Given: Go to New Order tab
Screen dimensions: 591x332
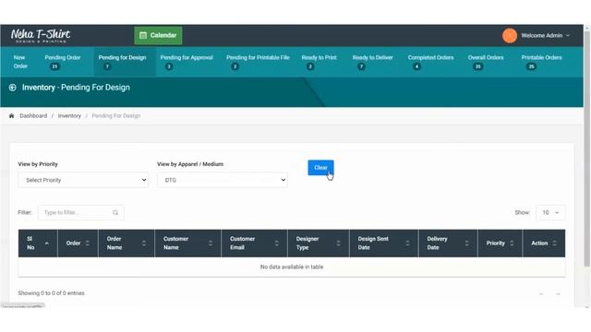Looking at the screenshot, I should pos(20,62).
